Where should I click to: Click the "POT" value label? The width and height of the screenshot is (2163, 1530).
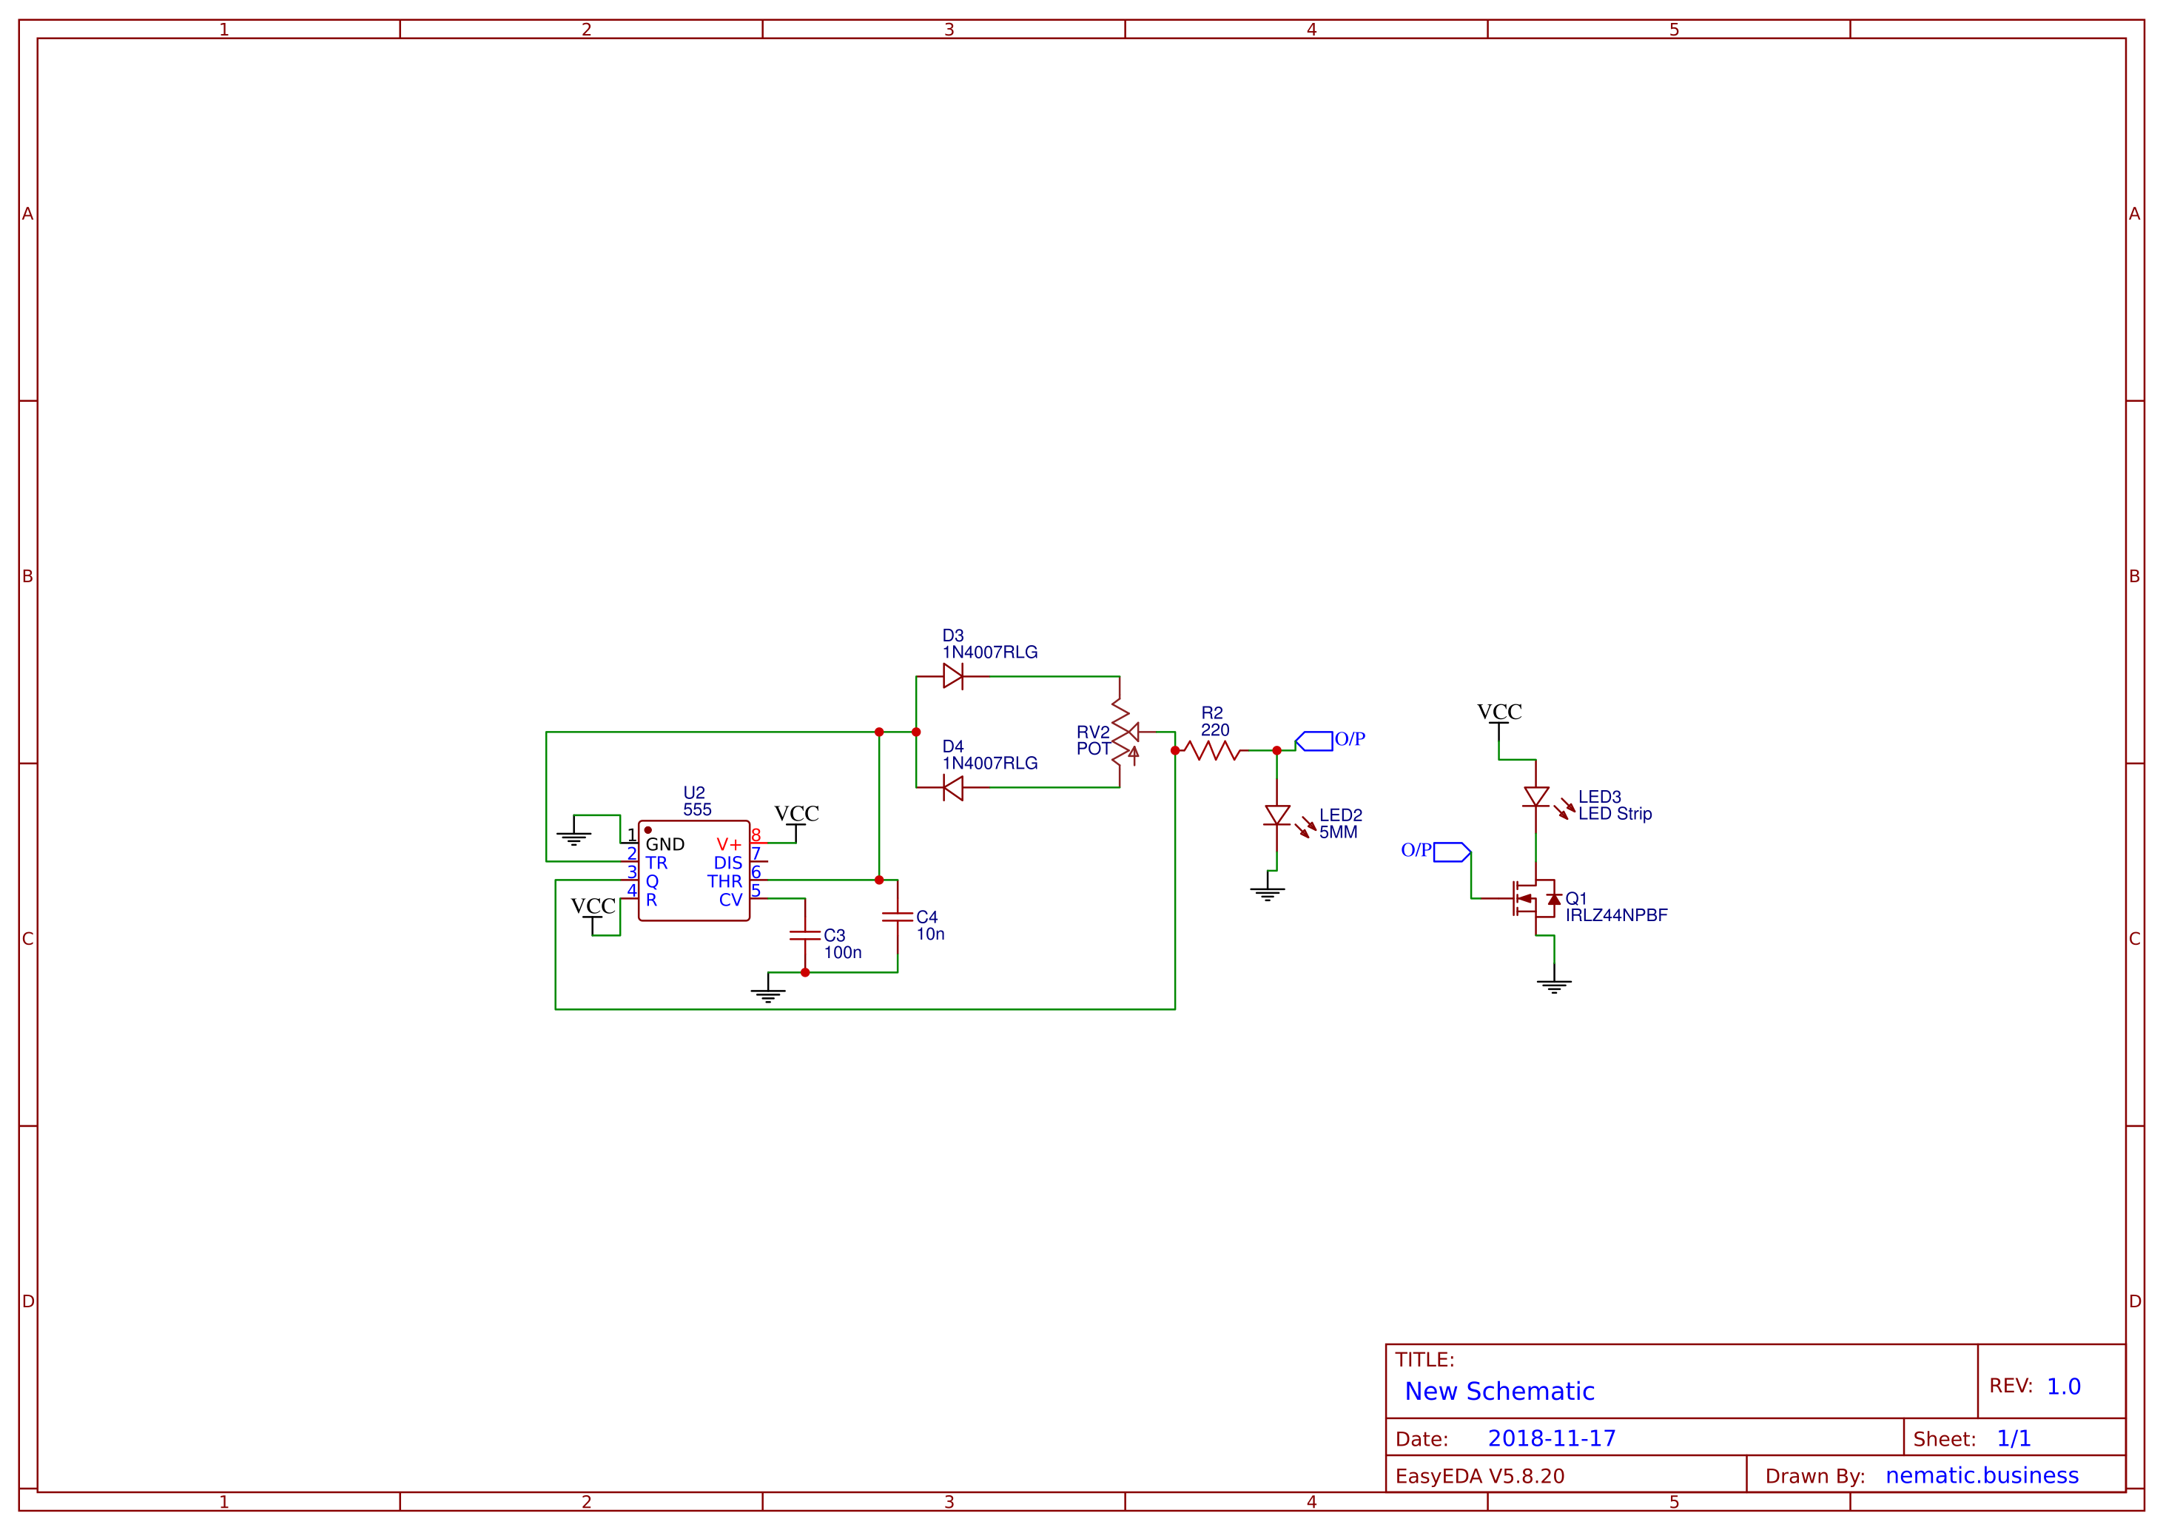click(x=1094, y=749)
